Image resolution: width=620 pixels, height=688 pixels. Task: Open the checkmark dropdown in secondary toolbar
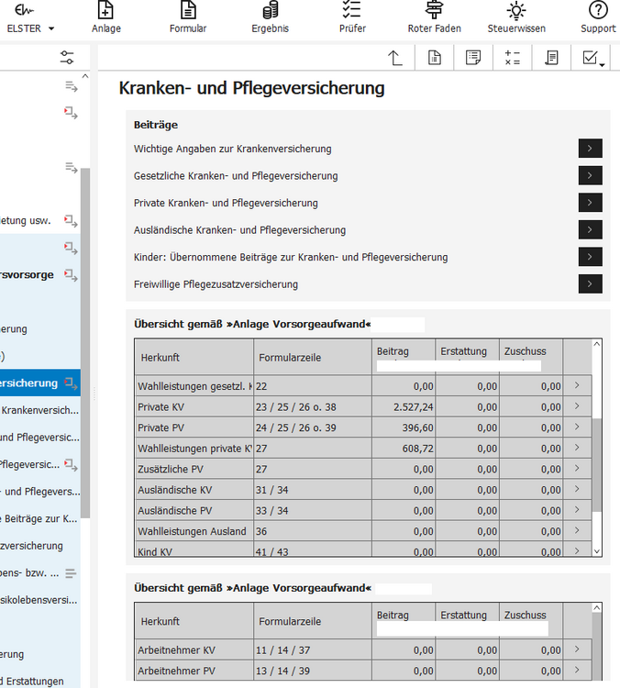(593, 58)
